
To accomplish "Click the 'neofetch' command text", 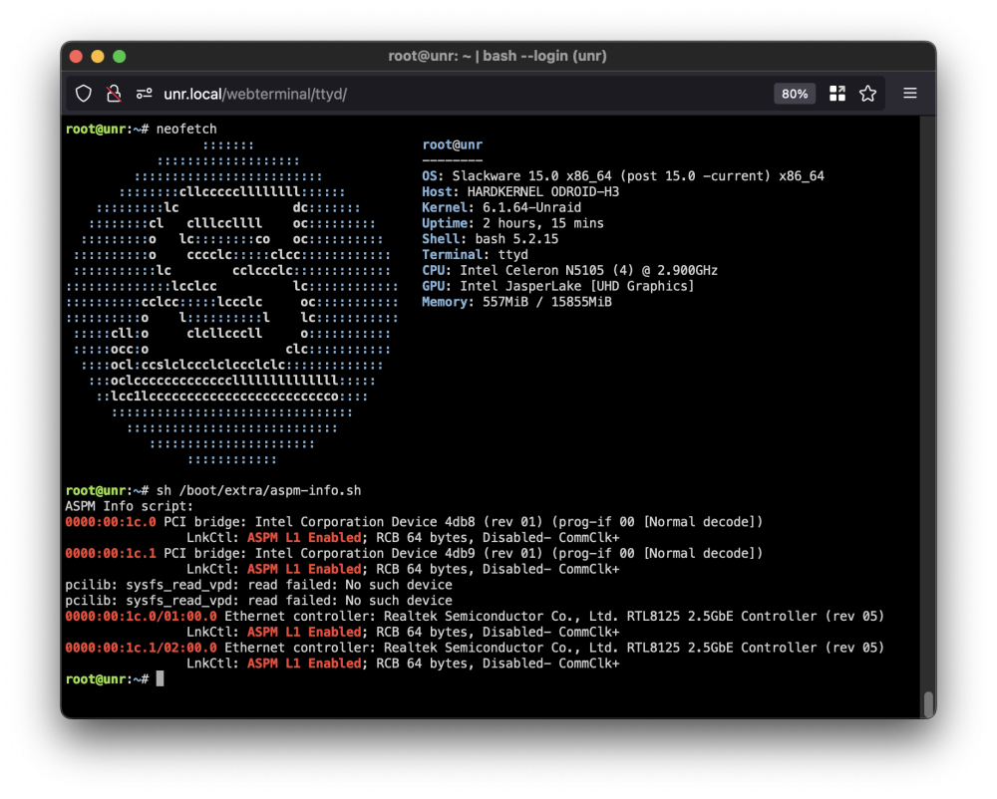I will point(186,129).
